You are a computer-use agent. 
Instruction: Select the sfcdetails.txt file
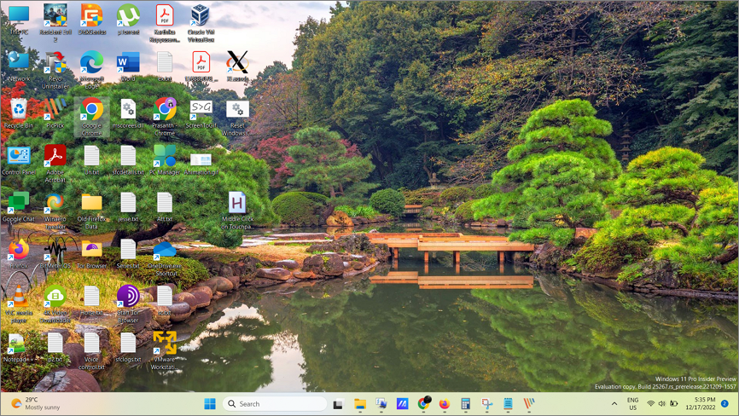click(128, 160)
